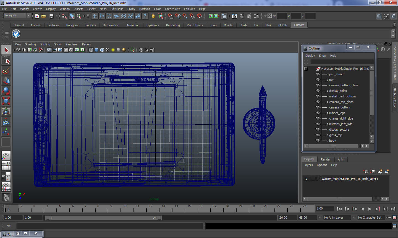Click the MEL command language label
Screen dimensions: 398x238
tap(9, 226)
